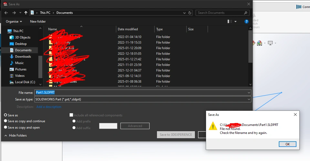This screenshot has width=310, height=161.
Task: Click Documents in address breadcrumb
Action: [x=65, y=13]
